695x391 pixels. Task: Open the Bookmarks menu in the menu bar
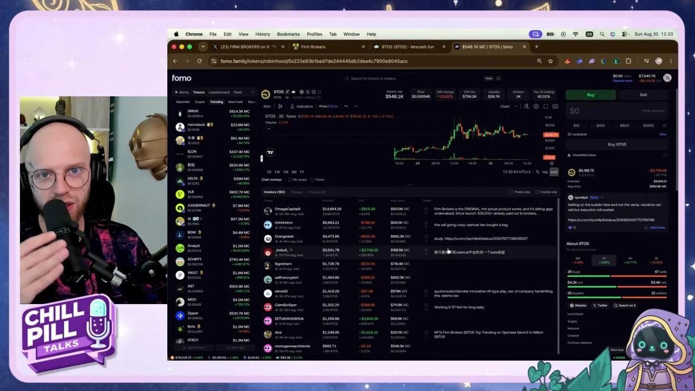pyautogui.click(x=288, y=34)
